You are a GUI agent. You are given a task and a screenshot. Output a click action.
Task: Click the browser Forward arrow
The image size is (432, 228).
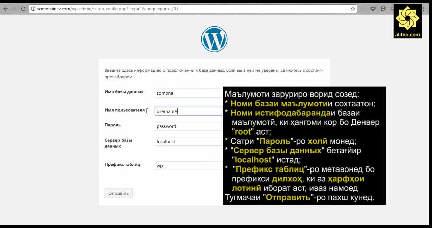14,9
